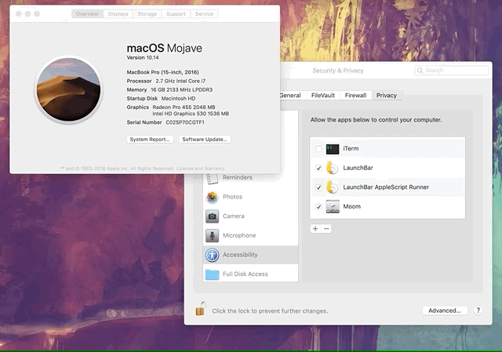
Task: Click the 'Intel HD Graphics 530 1536 MB' value
Action: coord(191,114)
